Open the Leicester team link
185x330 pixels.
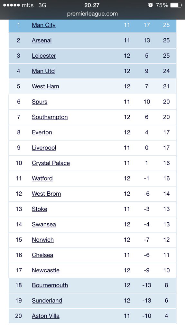click(44, 56)
